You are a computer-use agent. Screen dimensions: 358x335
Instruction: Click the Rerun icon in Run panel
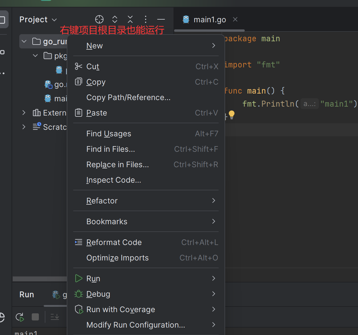click(x=20, y=317)
